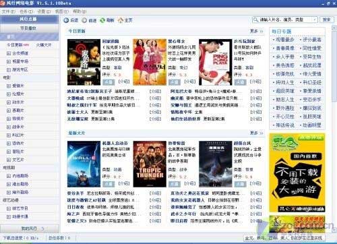Open the home page via the 主页 house icon

(x=121, y=20)
